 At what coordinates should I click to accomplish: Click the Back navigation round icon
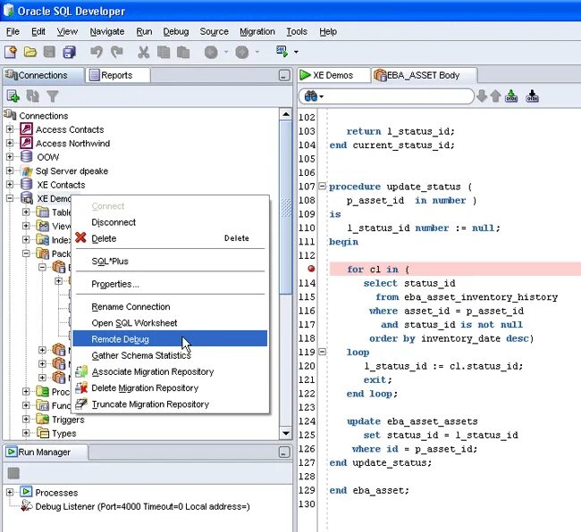[211, 52]
